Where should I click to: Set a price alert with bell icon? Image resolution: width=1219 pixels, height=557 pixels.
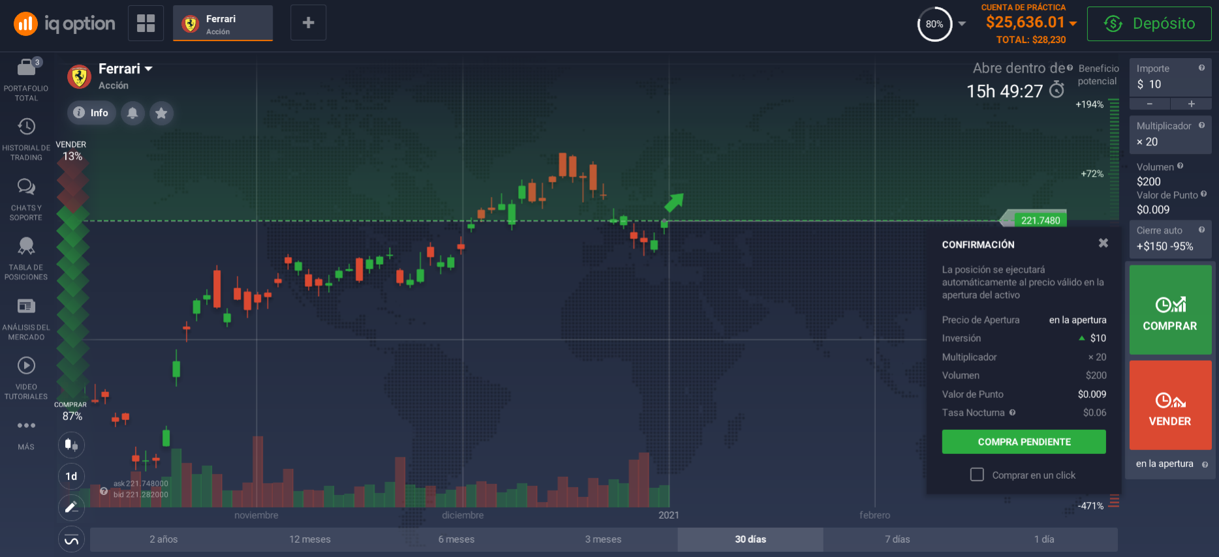coord(132,113)
